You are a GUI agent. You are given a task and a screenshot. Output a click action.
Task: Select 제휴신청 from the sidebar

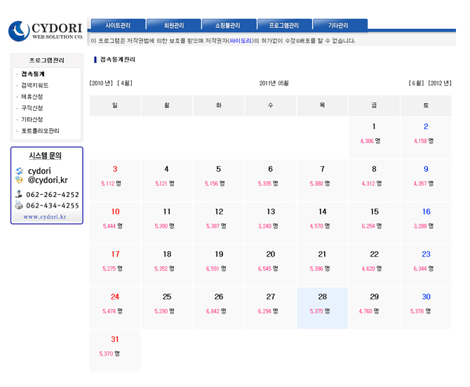point(32,96)
